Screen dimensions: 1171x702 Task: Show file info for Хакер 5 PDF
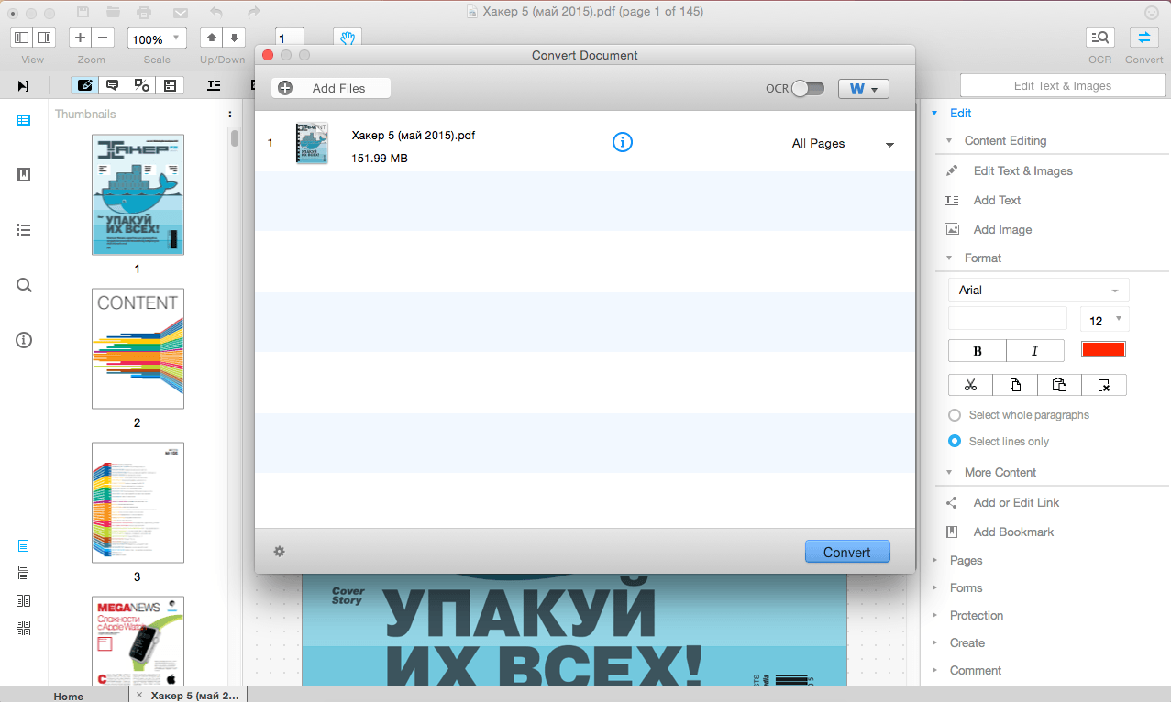(623, 142)
